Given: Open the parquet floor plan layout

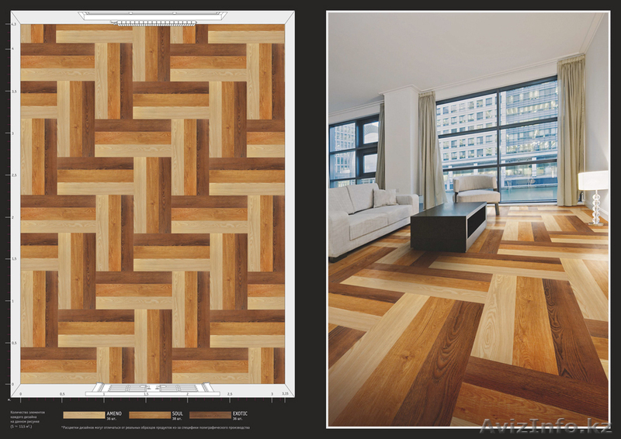Looking at the screenshot, I should [152, 203].
